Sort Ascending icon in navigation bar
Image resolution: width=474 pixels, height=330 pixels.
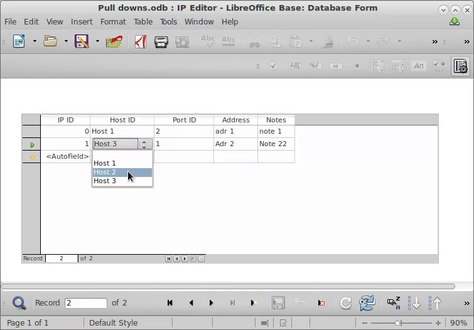(x=414, y=303)
